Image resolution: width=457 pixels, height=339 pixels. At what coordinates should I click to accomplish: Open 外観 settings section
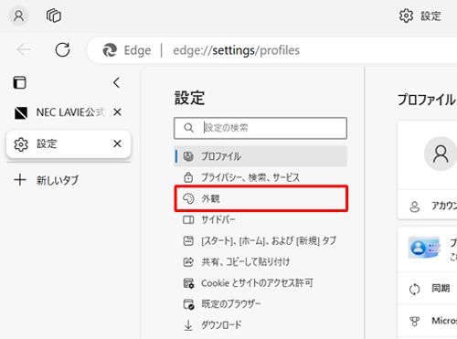pyautogui.click(x=260, y=198)
